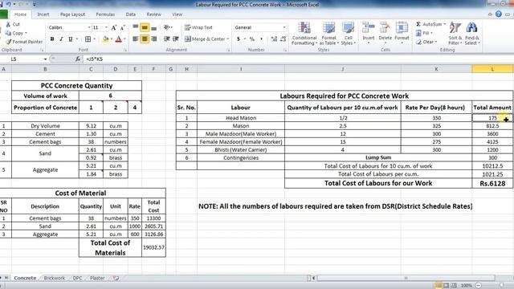
Task: Toggle Italic formatting
Action: (61, 39)
